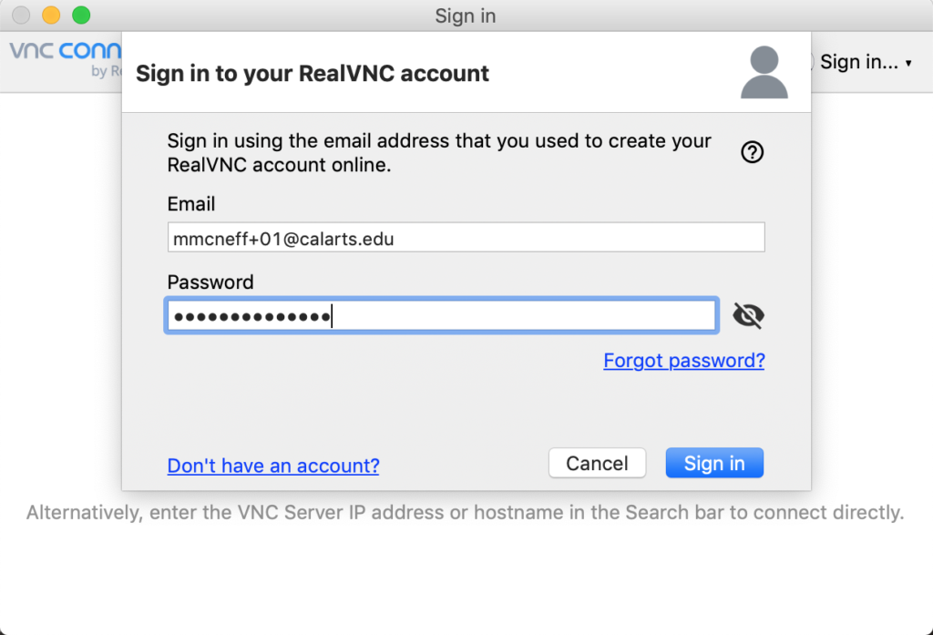Minimize the window using the yellow button
Viewport: 933px width, 635px height.
(51, 15)
